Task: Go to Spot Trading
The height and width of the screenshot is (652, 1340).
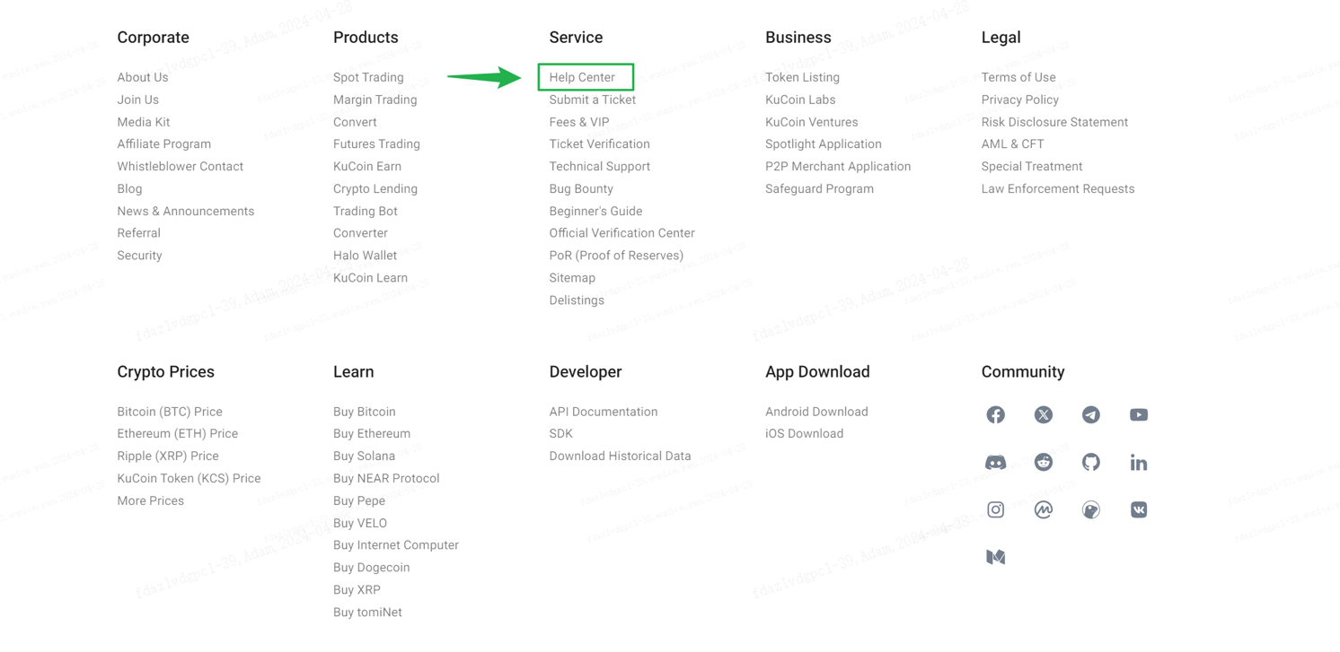Action: (368, 77)
